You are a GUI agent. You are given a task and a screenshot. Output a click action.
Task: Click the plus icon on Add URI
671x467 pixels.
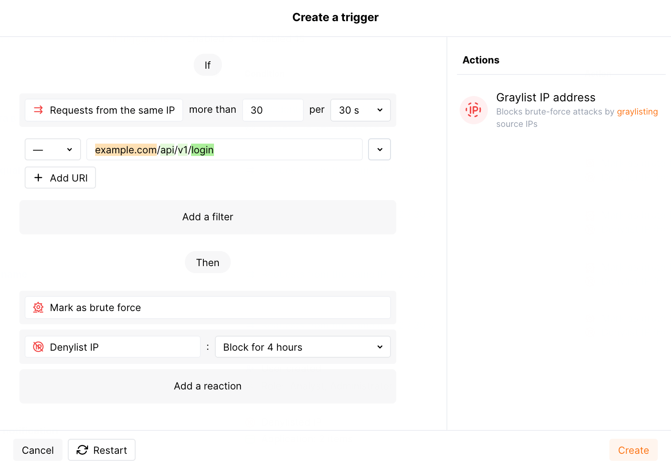[x=38, y=178]
